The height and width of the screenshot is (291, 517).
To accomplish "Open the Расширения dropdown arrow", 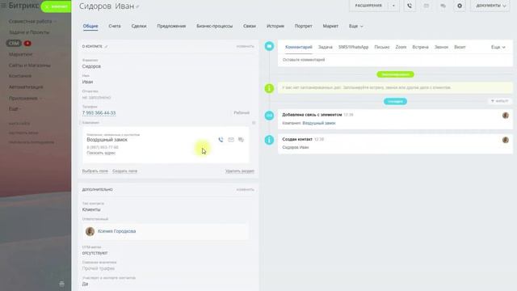I will [x=393, y=6].
